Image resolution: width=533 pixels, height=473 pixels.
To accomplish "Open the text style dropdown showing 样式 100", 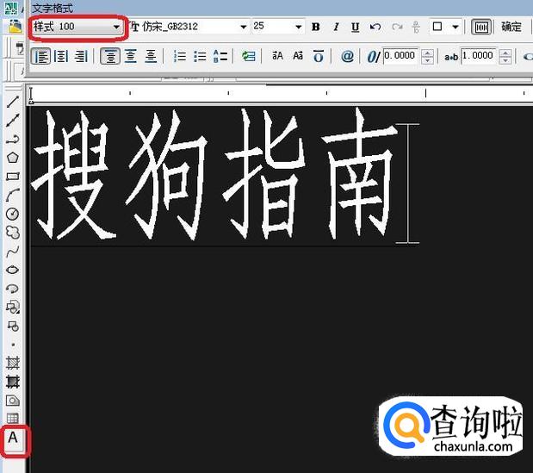I will click(77, 27).
